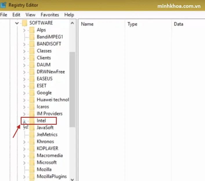Open the File menu

pyautogui.click(x=4, y=15)
